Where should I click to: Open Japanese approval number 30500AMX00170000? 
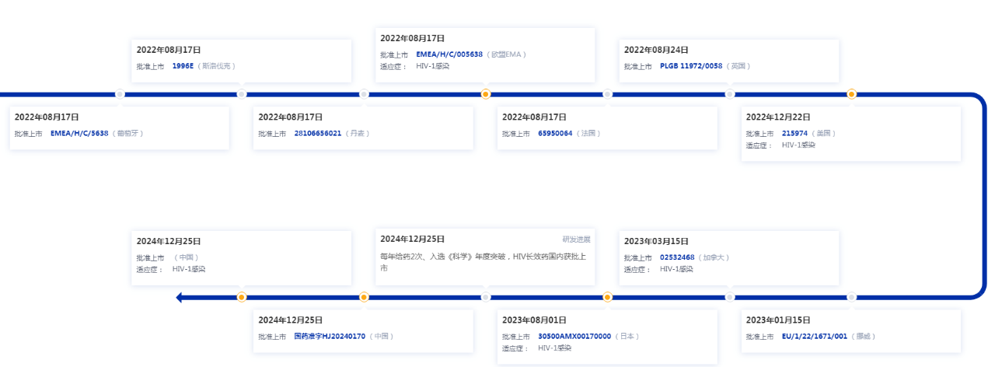pos(574,337)
